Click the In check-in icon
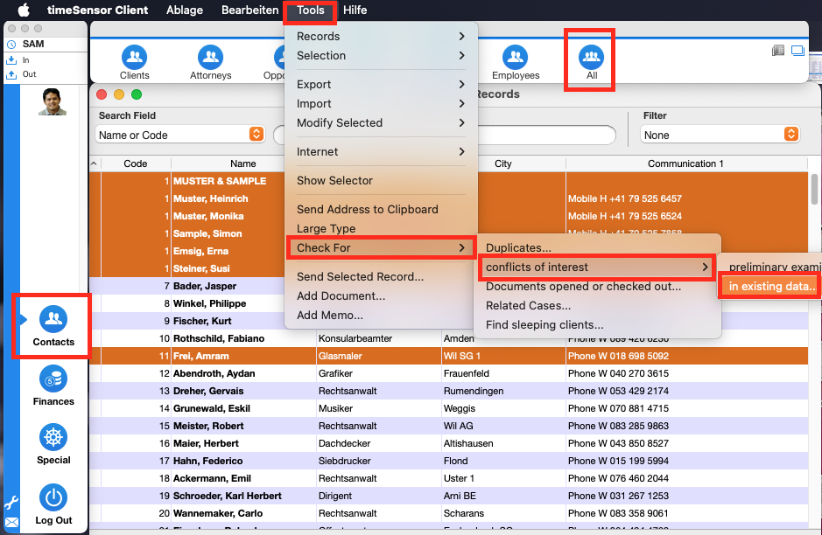This screenshot has width=822, height=535. click(x=11, y=60)
